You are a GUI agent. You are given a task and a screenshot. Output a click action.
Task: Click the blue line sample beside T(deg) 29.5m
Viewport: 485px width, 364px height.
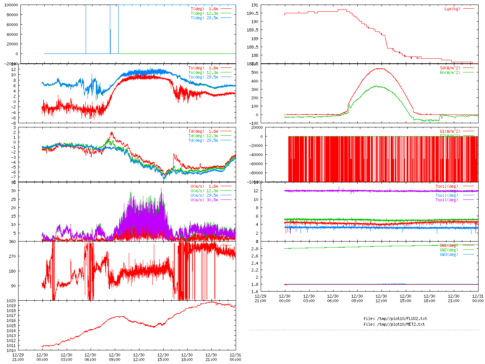point(226,18)
